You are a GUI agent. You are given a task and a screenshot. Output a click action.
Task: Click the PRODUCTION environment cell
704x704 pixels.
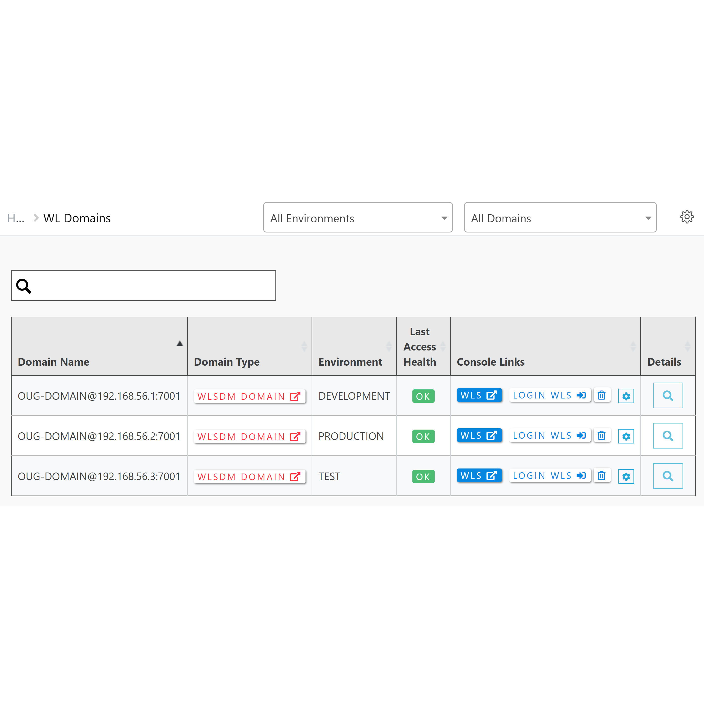click(354, 436)
